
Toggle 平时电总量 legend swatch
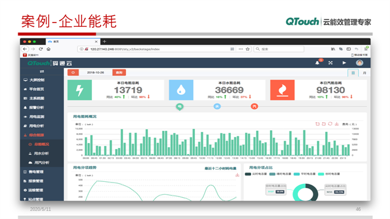click(x=297, y=174)
